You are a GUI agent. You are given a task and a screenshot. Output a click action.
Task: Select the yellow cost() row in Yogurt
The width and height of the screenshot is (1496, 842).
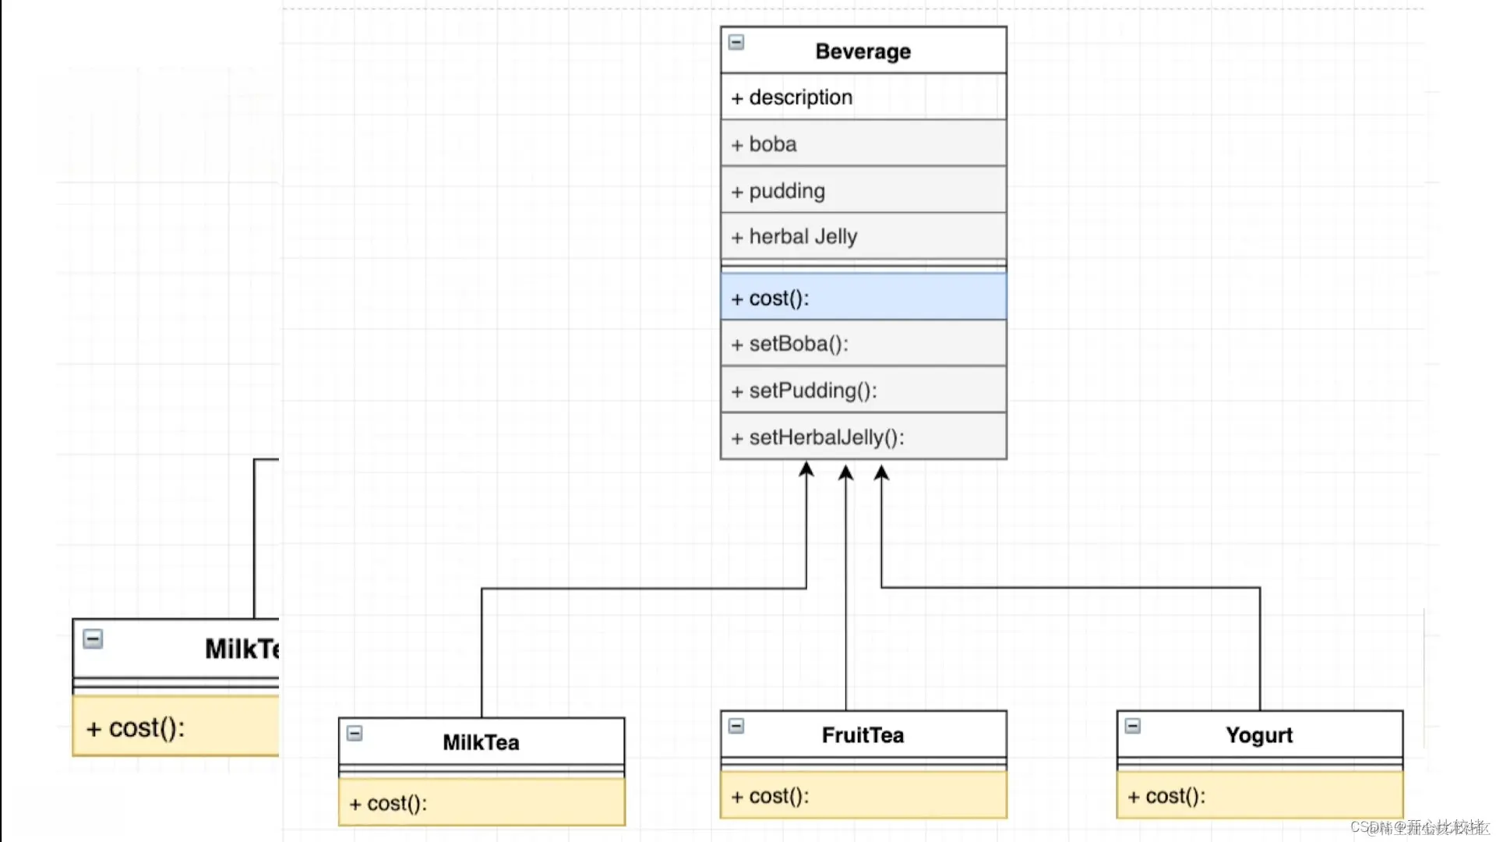1258,796
